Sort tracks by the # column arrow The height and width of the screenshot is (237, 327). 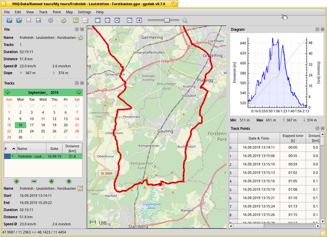[x=14, y=149]
